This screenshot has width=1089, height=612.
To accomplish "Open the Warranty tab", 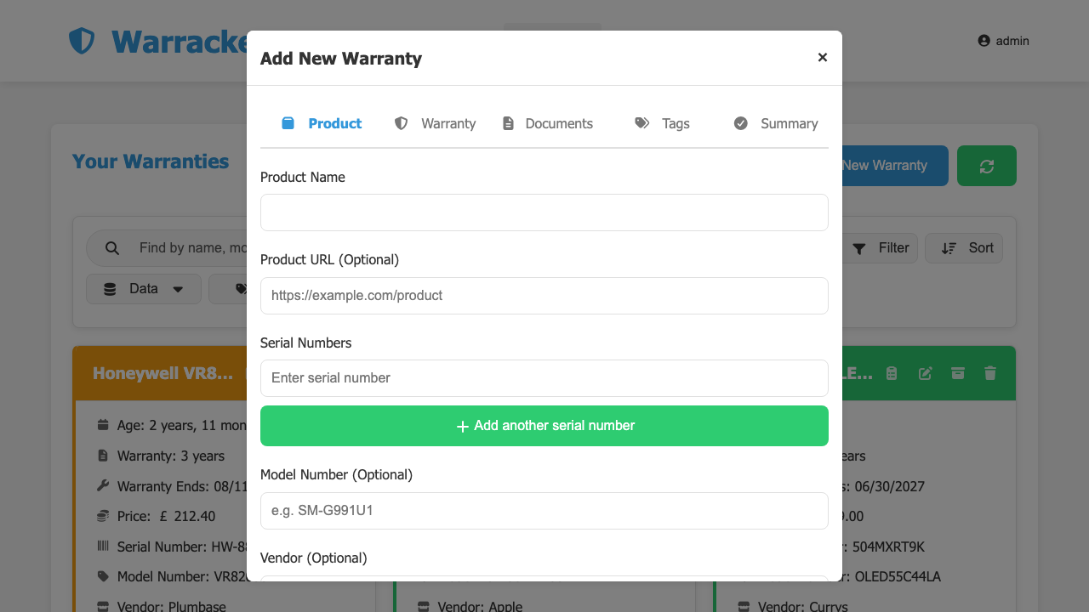I will coord(435,123).
